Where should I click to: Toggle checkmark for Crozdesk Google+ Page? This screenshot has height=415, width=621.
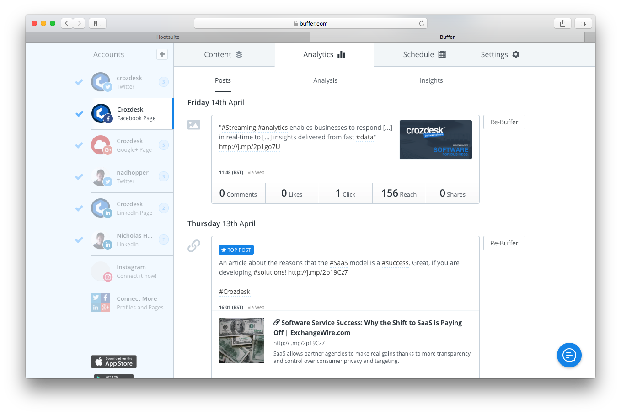(79, 145)
